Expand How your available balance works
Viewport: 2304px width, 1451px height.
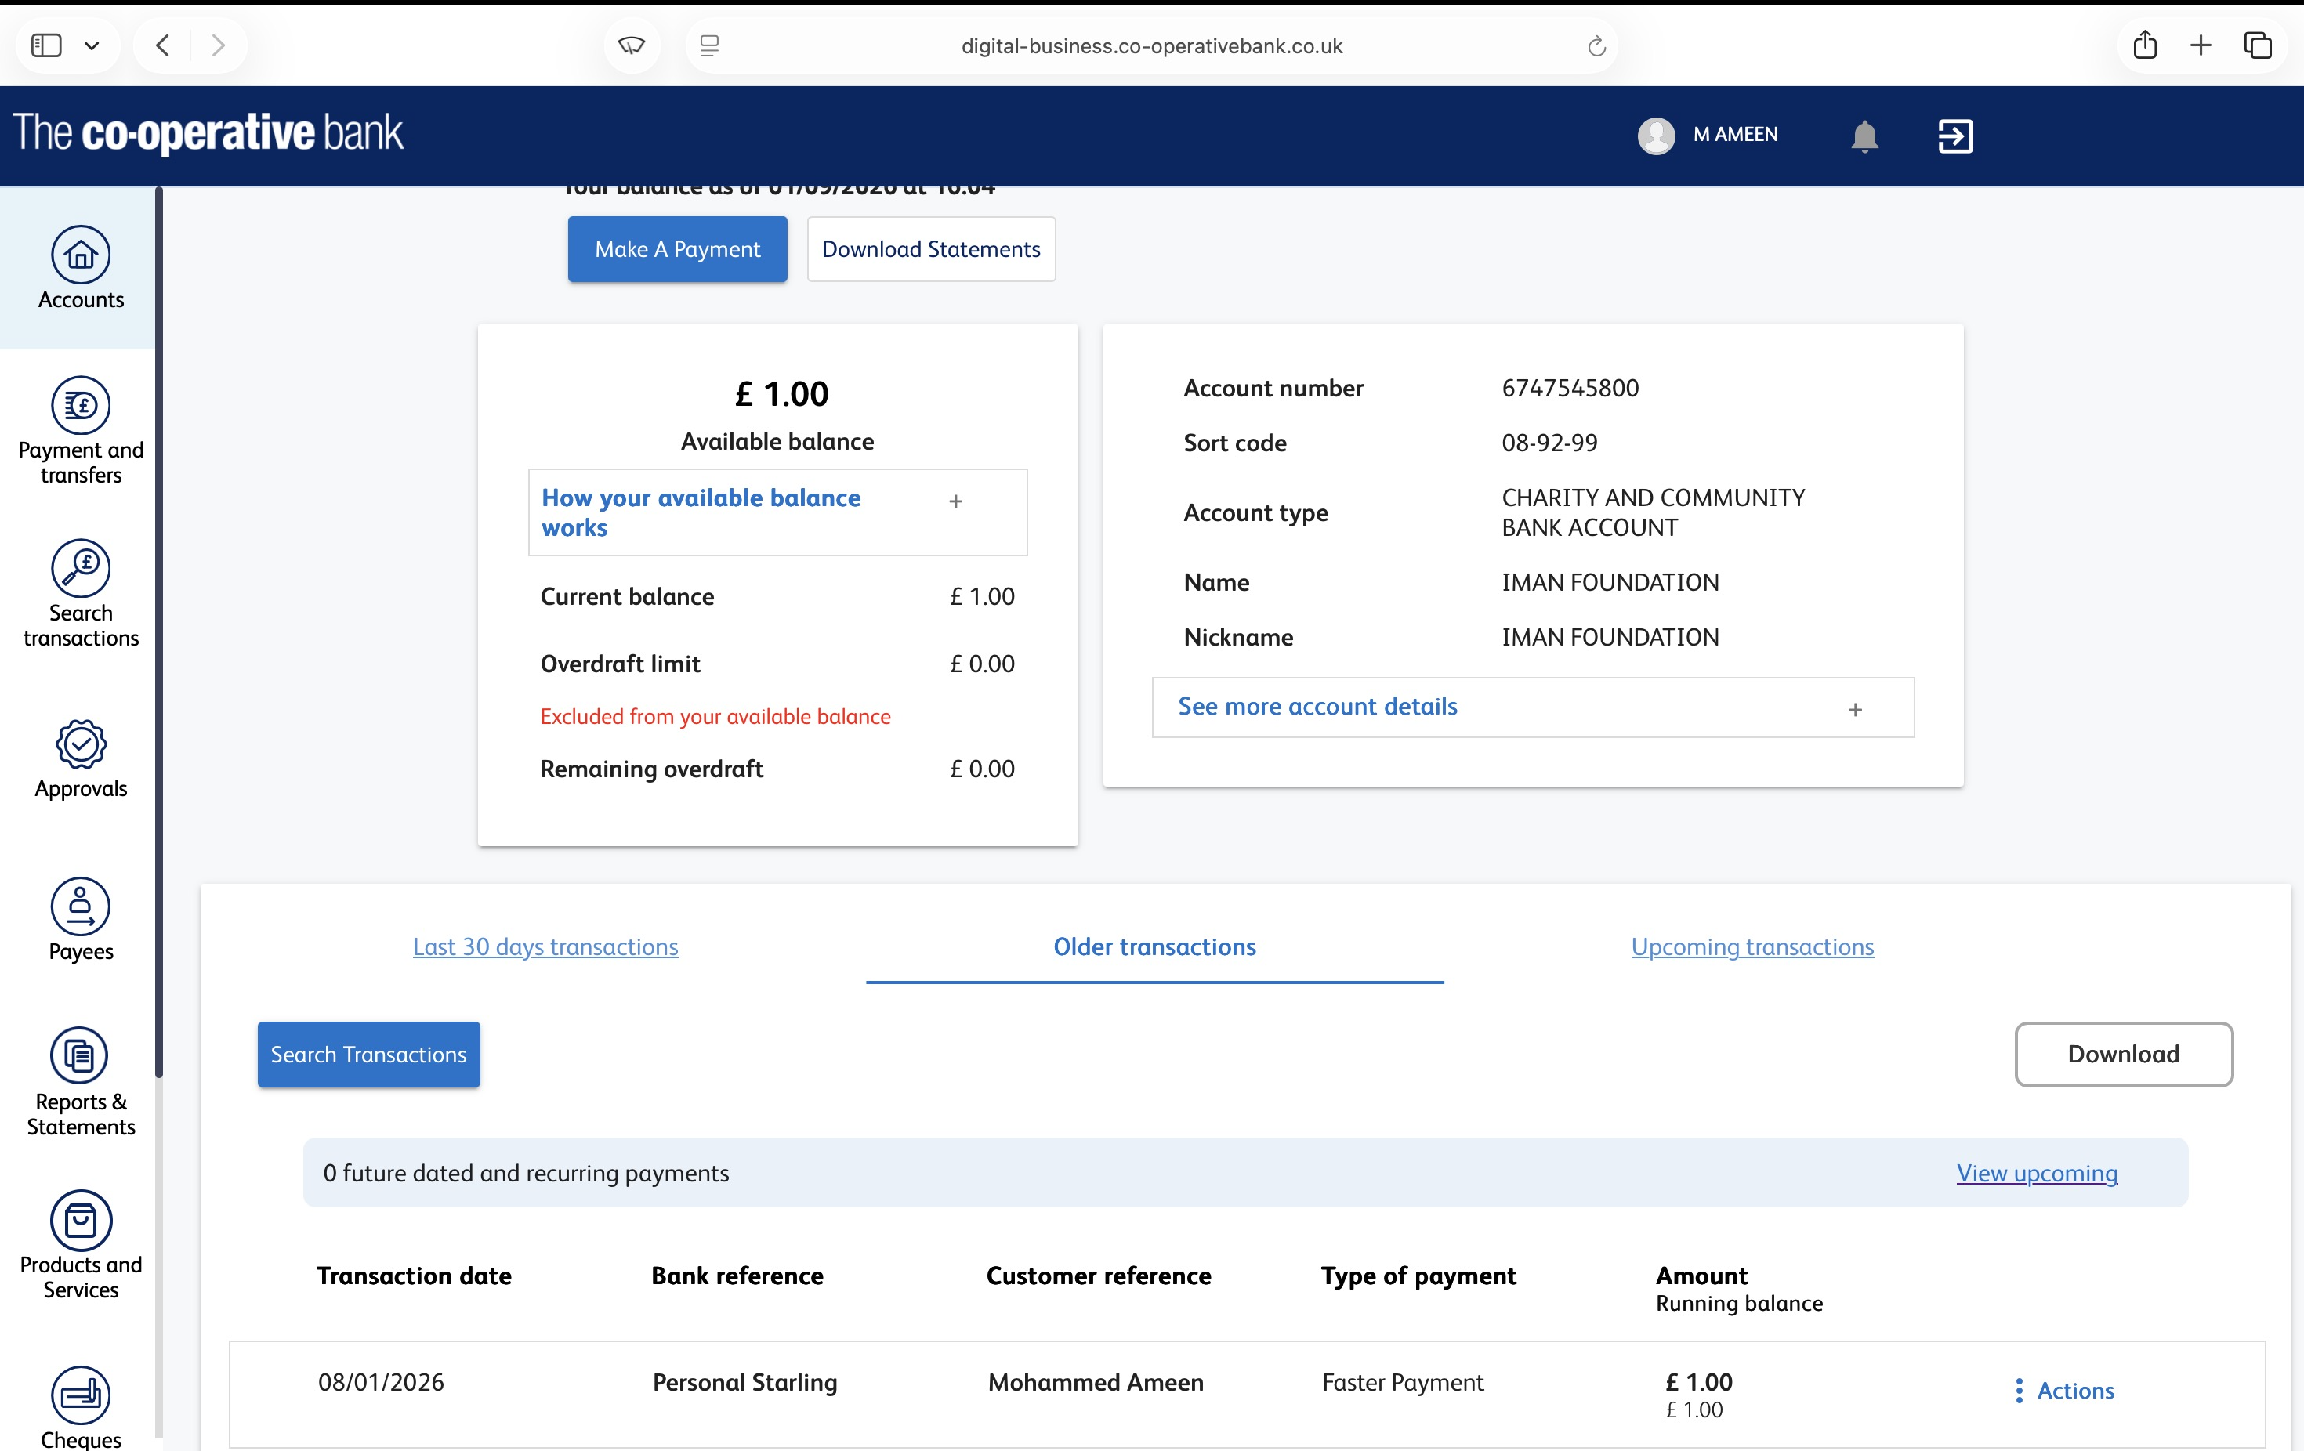[777, 512]
